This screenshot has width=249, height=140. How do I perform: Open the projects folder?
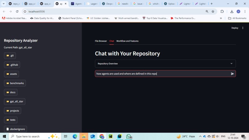(13, 111)
